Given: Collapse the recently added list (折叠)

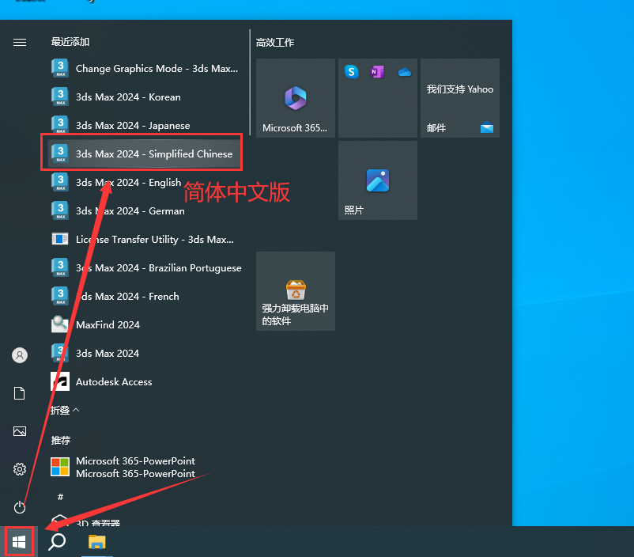Looking at the screenshot, I should (65, 410).
